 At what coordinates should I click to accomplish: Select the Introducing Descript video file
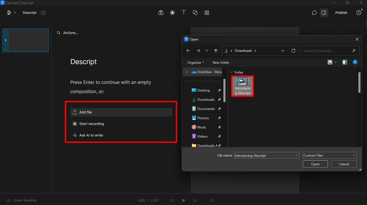tap(243, 86)
